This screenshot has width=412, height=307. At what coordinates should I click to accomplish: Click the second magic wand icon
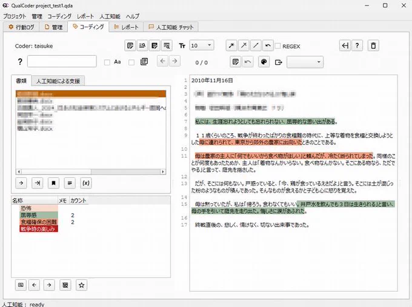(x=244, y=45)
